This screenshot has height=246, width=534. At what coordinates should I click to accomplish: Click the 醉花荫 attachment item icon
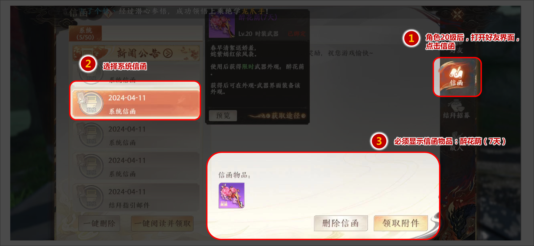[x=231, y=195]
